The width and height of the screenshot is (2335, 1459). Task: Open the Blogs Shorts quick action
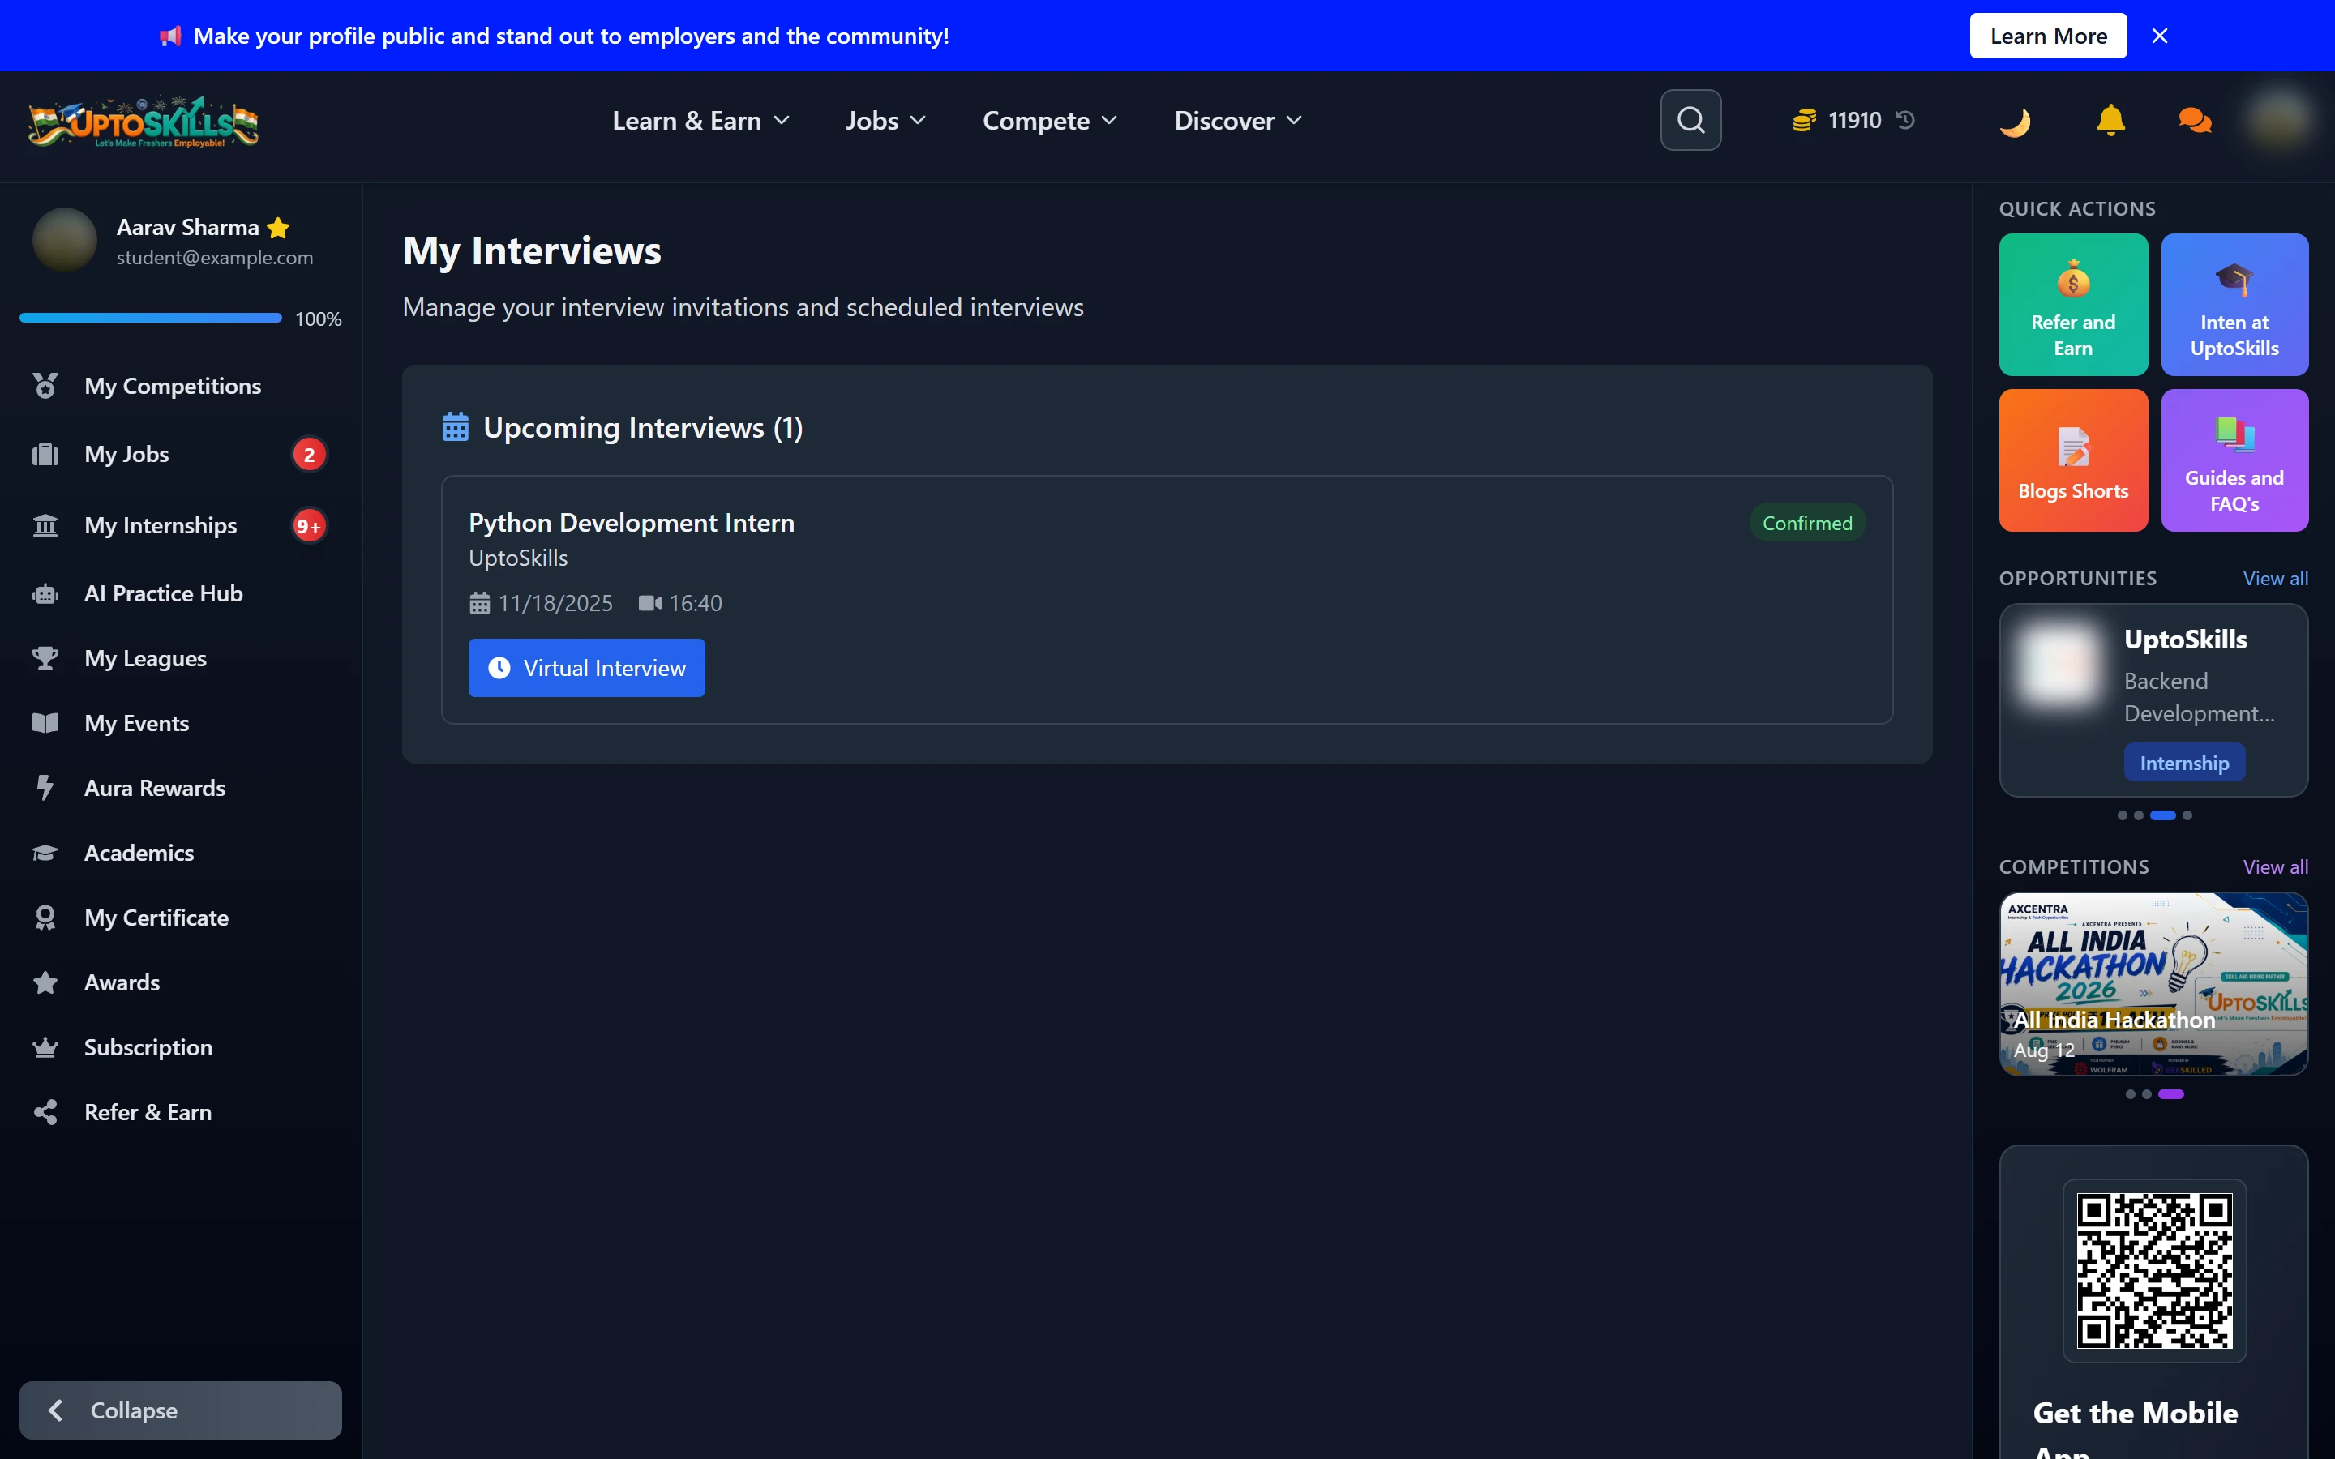(x=2072, y=460)
